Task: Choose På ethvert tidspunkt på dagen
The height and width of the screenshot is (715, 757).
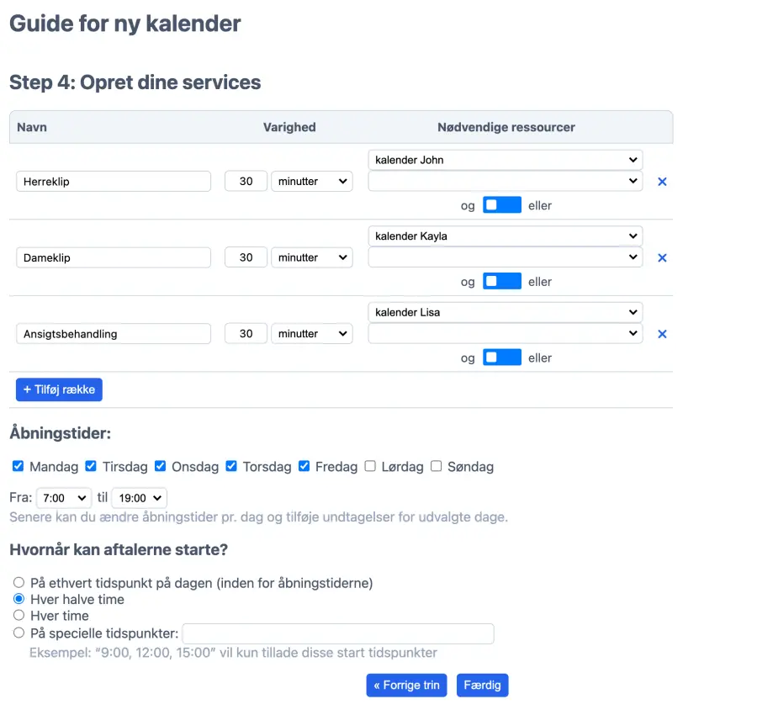Action: 19,582
